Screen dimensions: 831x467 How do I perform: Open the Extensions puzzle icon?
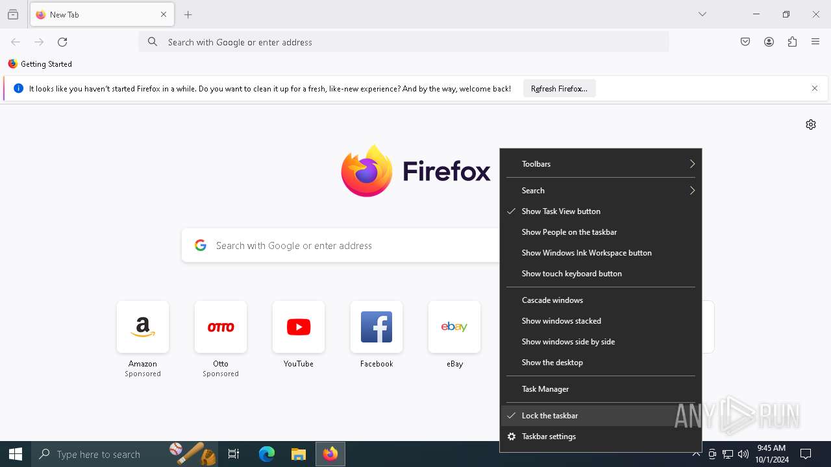click(x=792, y=42)
